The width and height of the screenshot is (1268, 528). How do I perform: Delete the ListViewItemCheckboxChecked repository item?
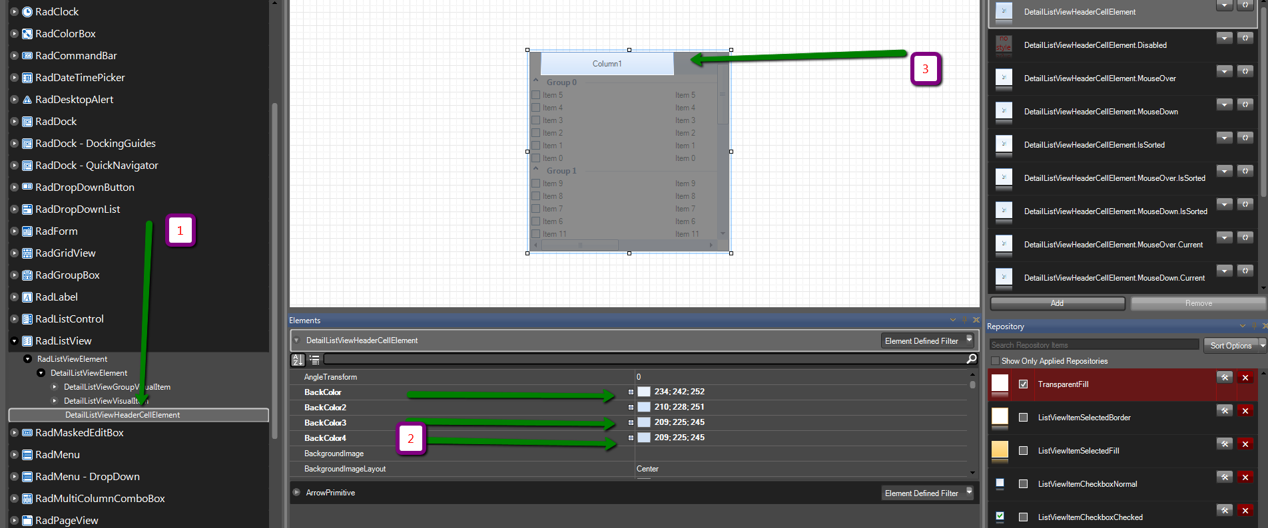tap(1245, 511)
